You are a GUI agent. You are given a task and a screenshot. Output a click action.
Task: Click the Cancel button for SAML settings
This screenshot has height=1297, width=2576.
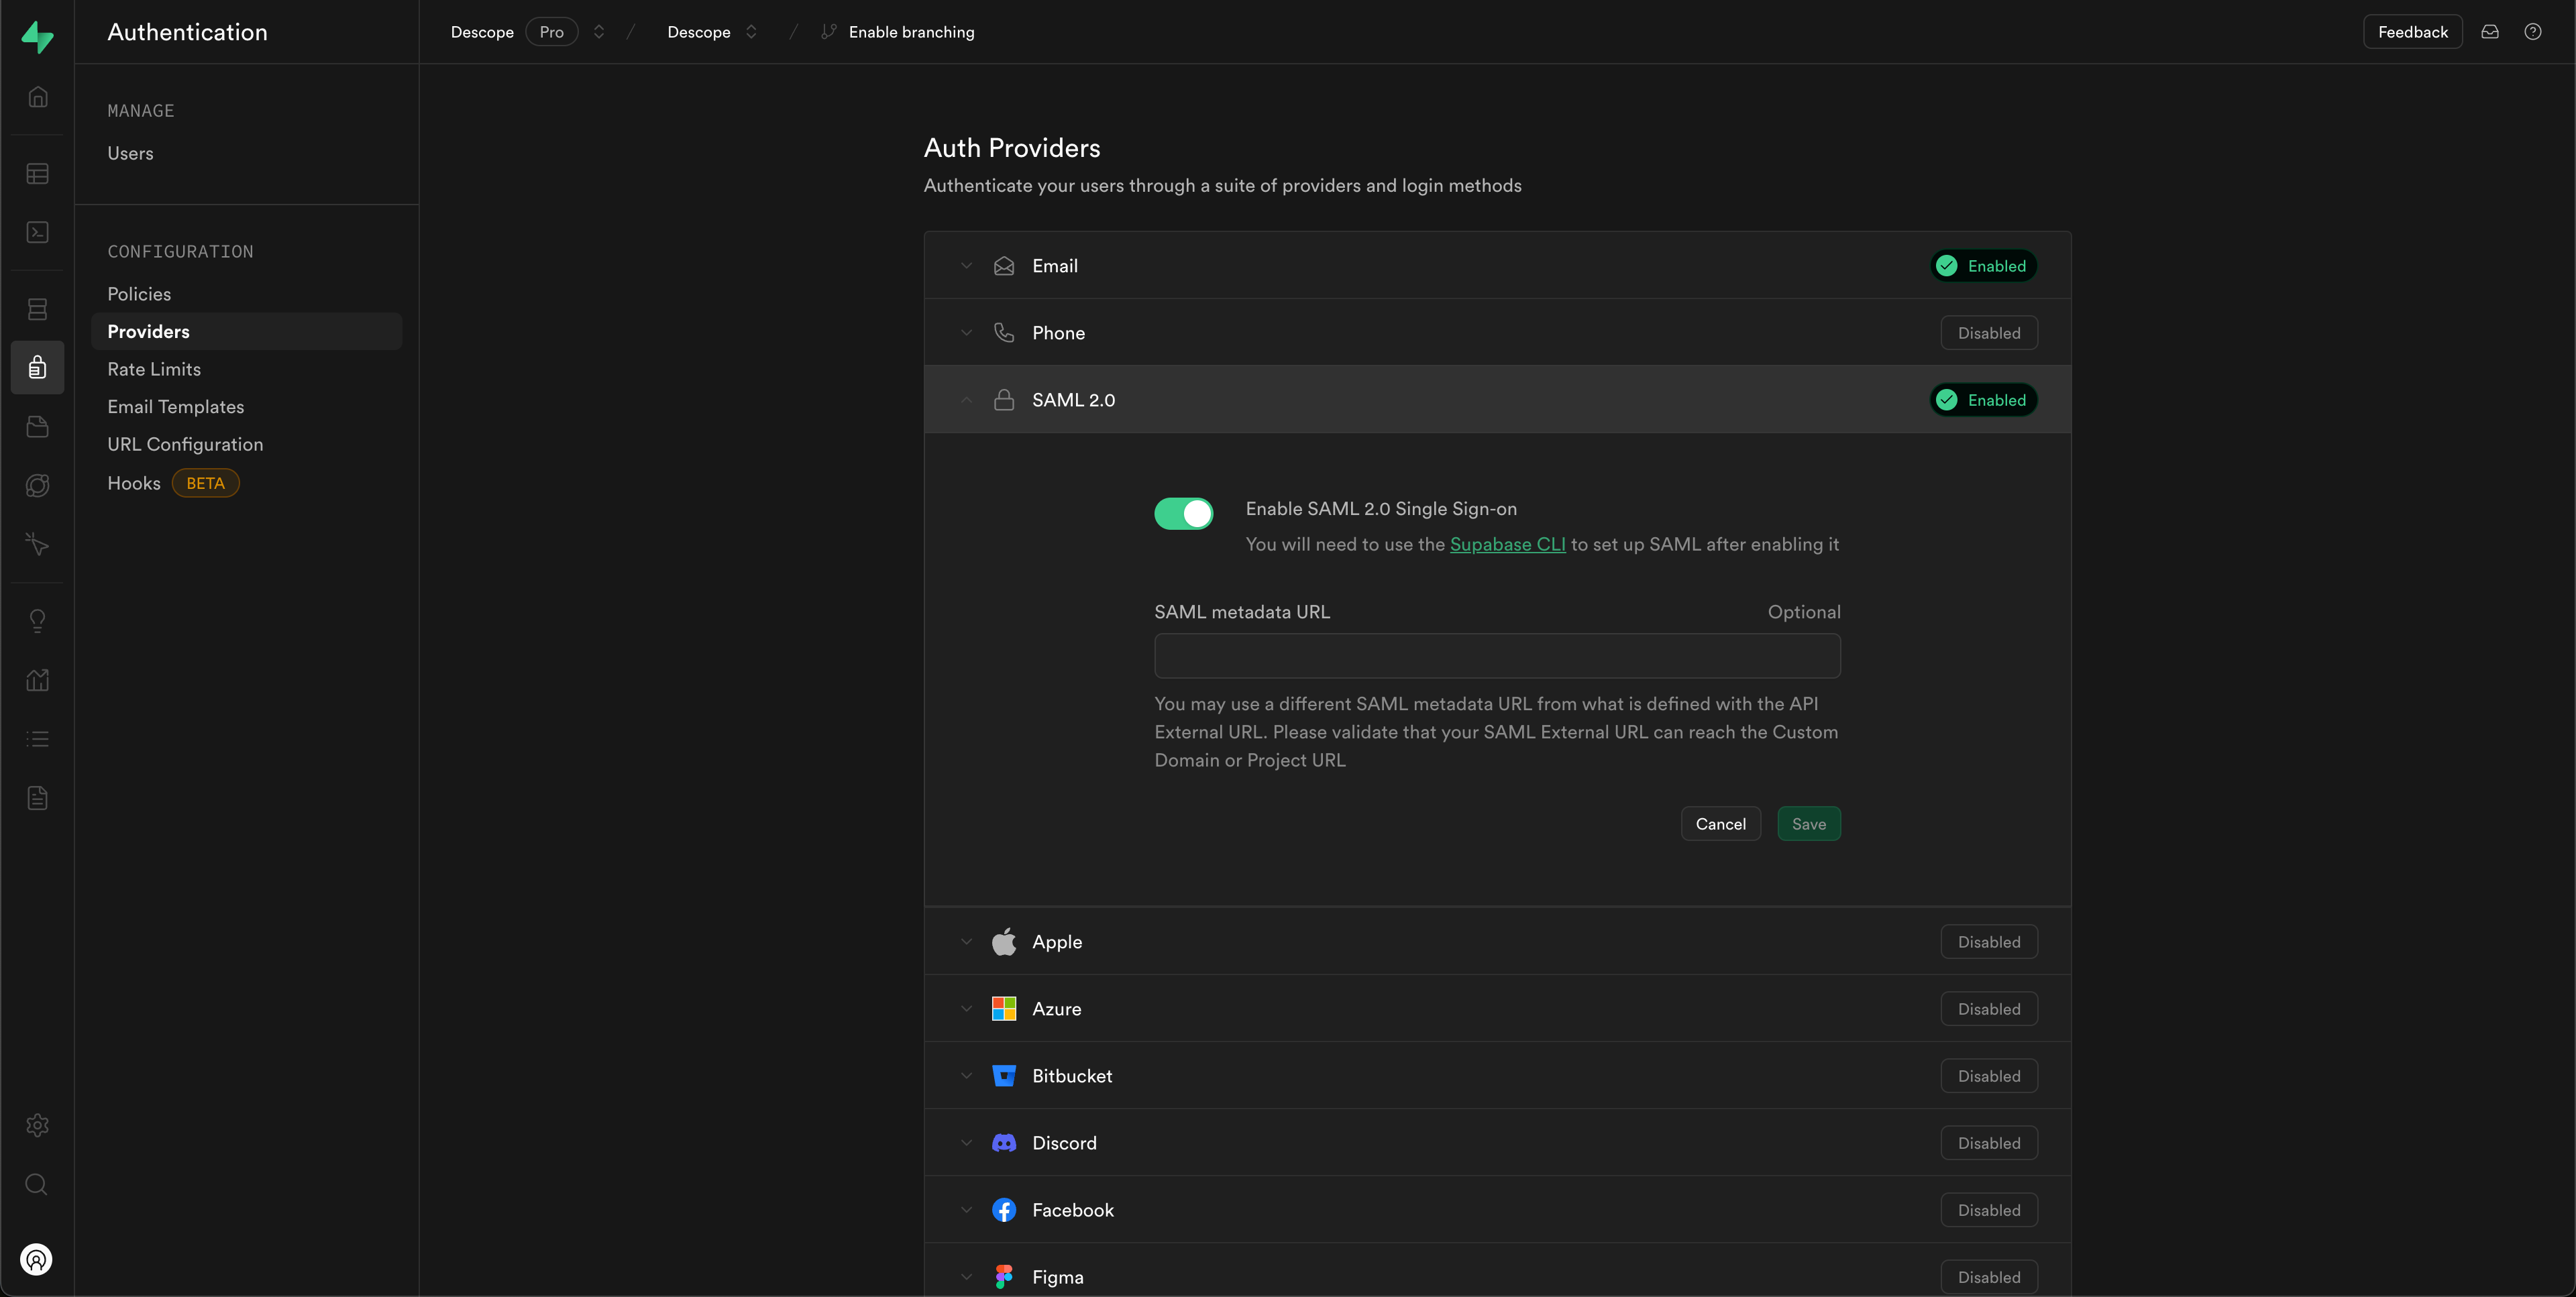click(1721, 822)
